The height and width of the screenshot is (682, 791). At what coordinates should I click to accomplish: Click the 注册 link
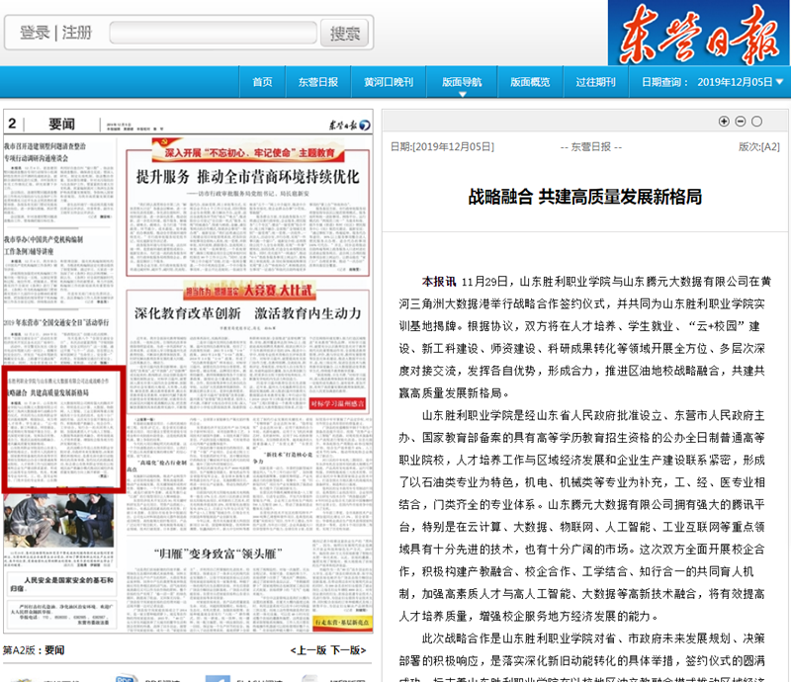(x=77, y=33)
